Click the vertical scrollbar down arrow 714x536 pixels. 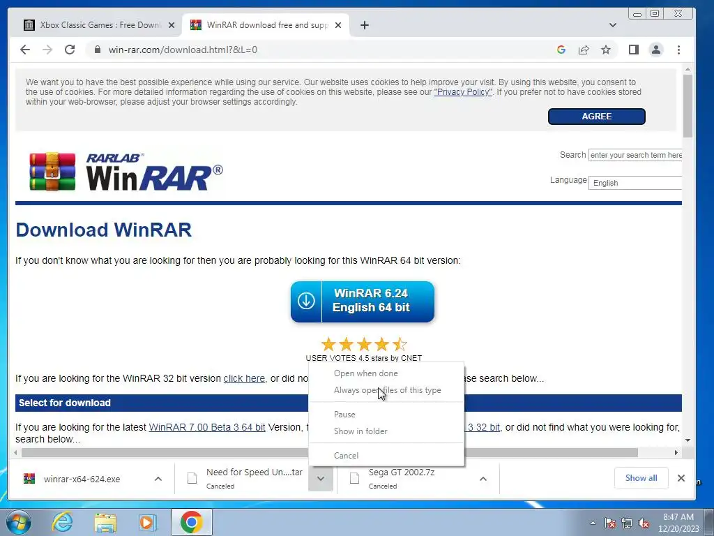pyautogui.click(x=688, y=440)
